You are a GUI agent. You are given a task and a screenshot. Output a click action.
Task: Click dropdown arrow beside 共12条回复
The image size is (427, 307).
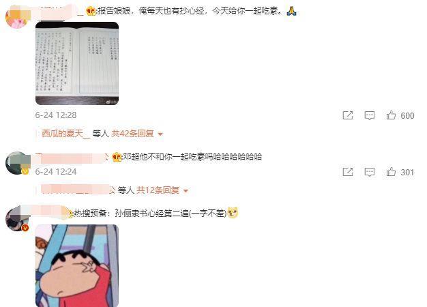tap(186, 191)
